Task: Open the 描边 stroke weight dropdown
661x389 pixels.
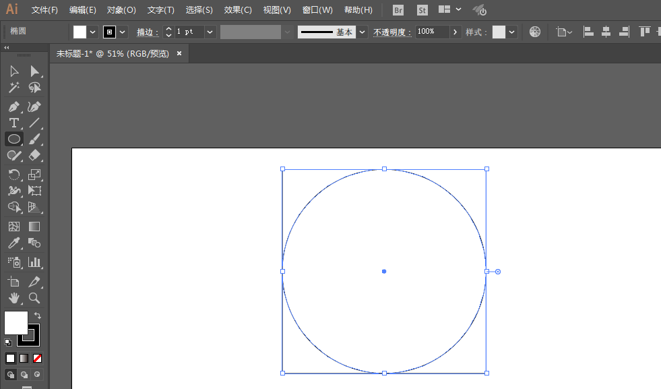Action: coord(209,31)
